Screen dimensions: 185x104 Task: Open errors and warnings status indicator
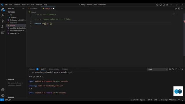[x=8, y=100]
